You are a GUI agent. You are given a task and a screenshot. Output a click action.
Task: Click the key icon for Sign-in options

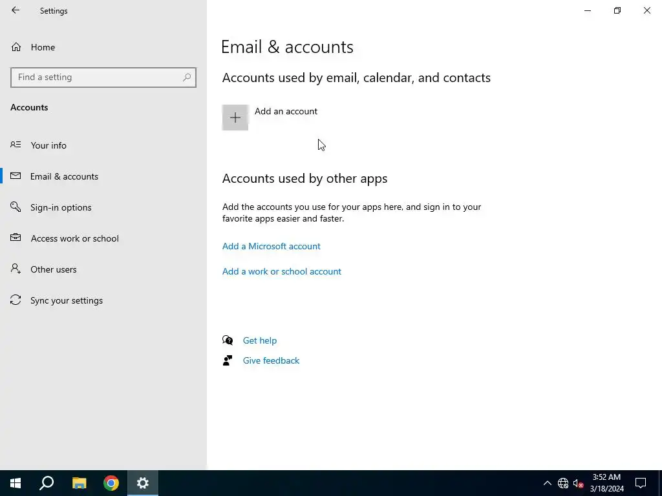coord(16,207)
